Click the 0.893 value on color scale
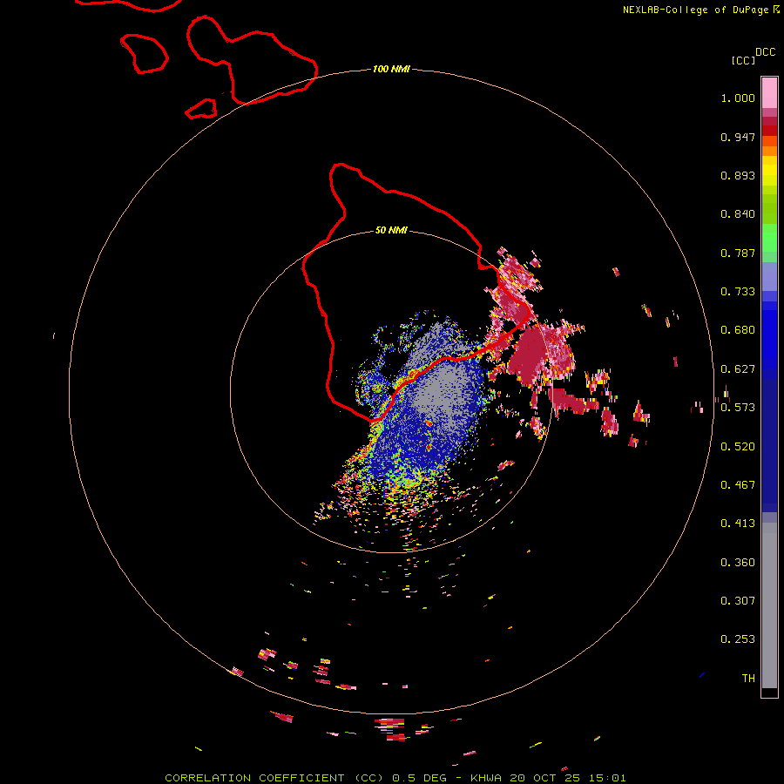Viewport: 784px width, 784px height. [x=738, y=175]
